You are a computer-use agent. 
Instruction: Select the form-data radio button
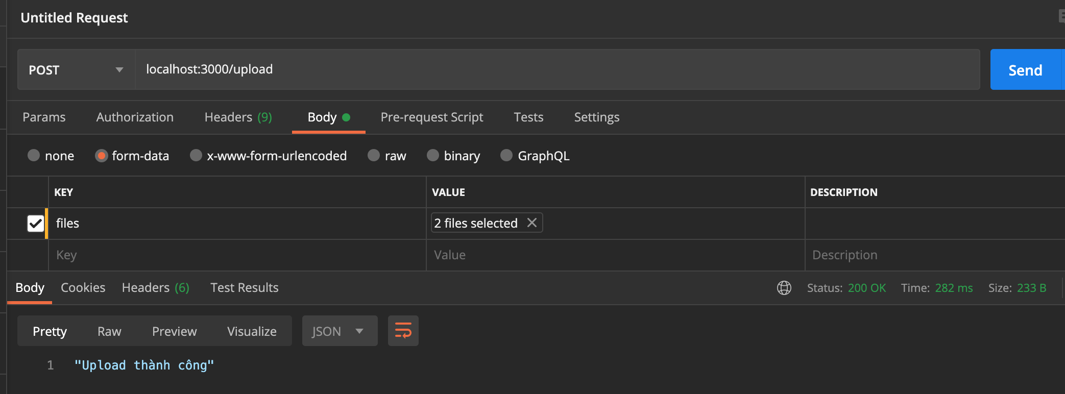point(101,155)
